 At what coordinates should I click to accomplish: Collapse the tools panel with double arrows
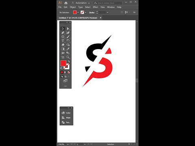67,22
